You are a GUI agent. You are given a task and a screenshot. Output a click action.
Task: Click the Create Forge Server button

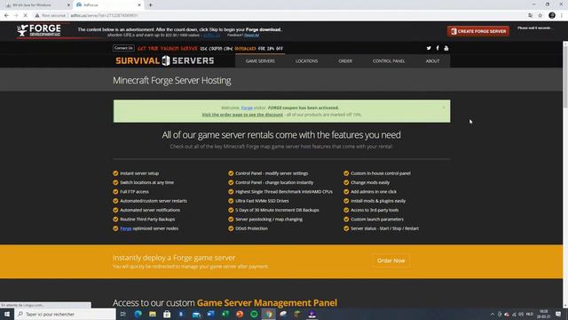tap(478, 31)
